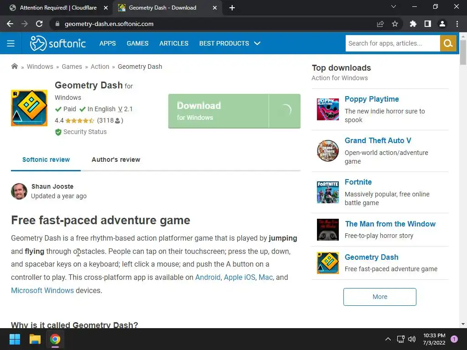This screenshot has height=350, width=467.
Task: Open the tab search dropdown arrow
Action: point(394,6)
